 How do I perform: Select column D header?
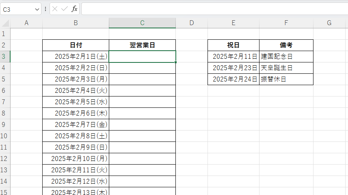[192, 23]
